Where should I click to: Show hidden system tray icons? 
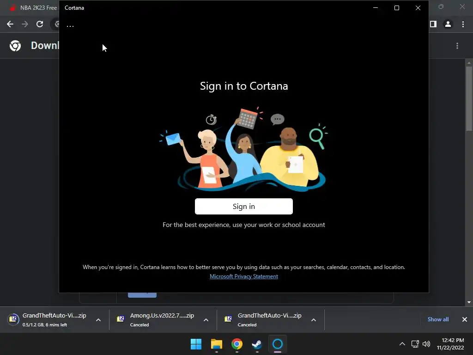pyautogui.click(x=402, y=344)
